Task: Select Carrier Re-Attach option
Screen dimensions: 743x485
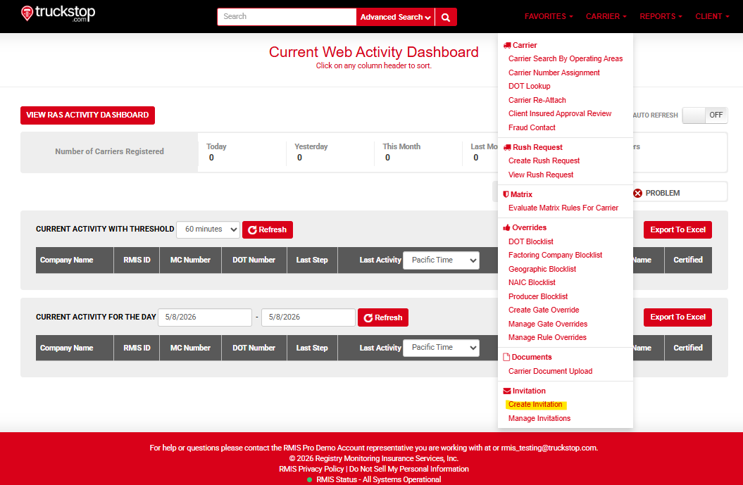Action: click(x=537, y=100)
